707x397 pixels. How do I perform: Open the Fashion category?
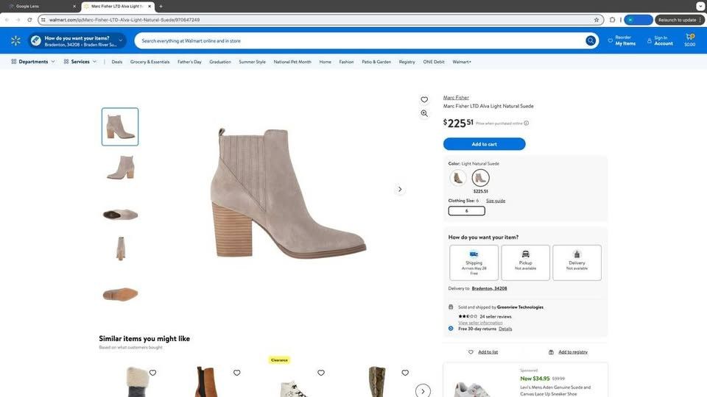(346, 62)
